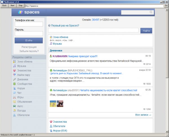Click the yellow-blue flag thumbnail
Viewport: 169px width, 137px height.
point(53,104)
